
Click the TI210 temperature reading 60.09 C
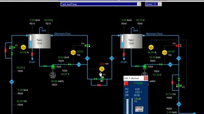(48, 20)
